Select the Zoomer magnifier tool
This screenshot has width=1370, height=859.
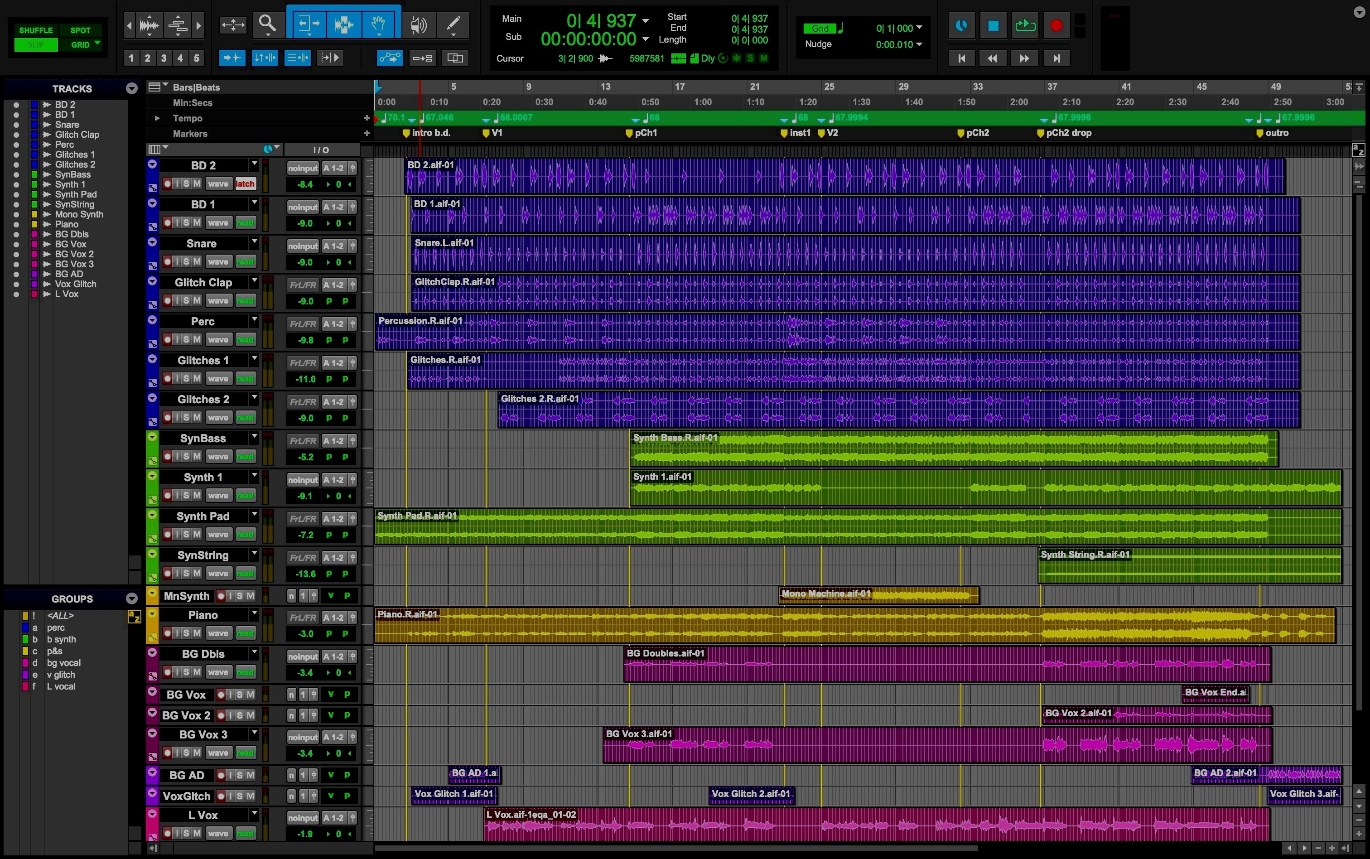coord(267,24)
